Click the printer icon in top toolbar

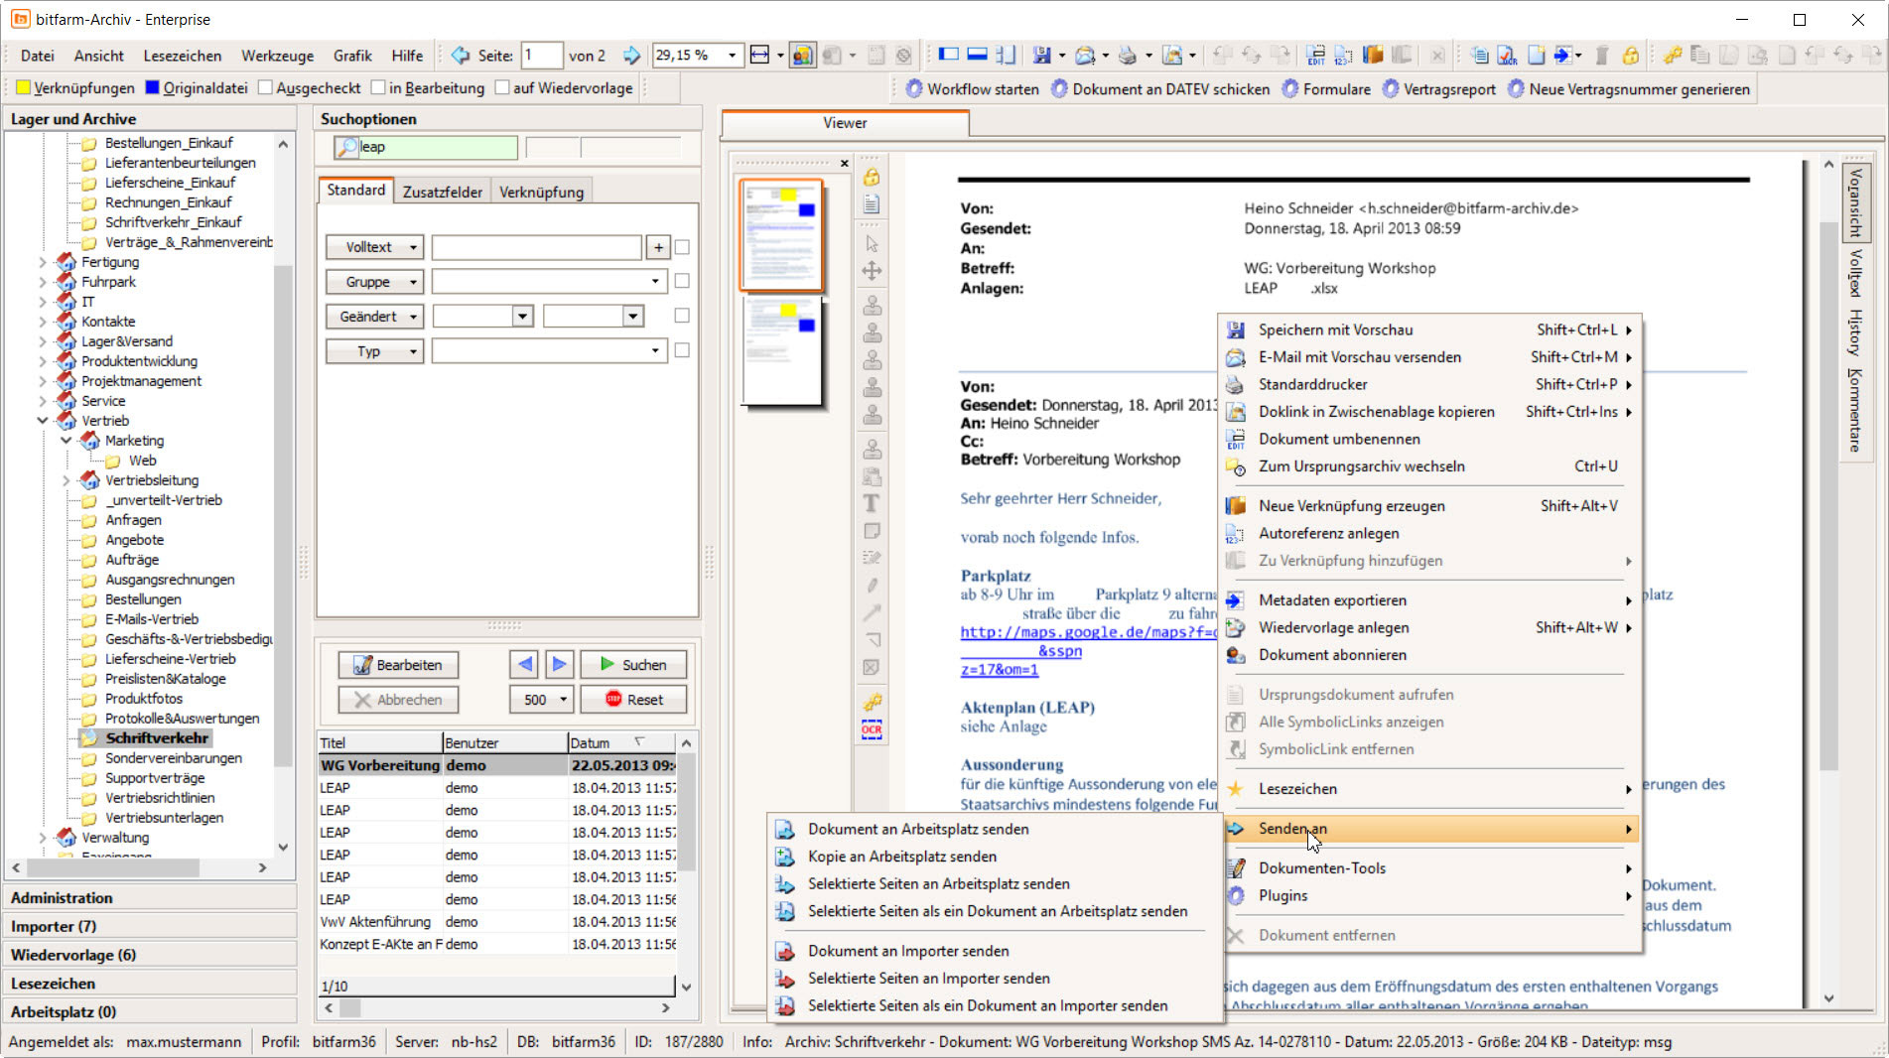(1128, 56)
